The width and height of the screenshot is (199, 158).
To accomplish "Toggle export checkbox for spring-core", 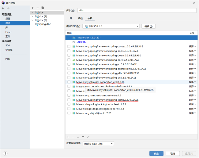I will [69, 60].
